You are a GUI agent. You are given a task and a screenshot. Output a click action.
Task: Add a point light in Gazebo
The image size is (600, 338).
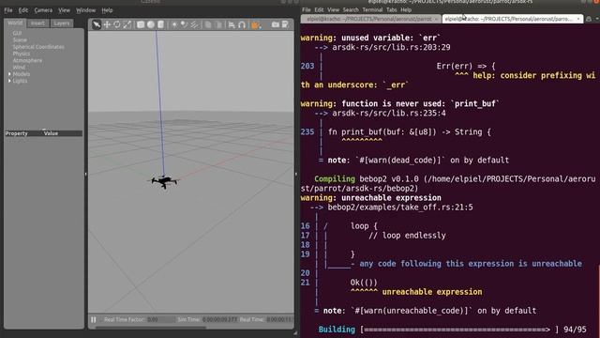tap(174, 24)
